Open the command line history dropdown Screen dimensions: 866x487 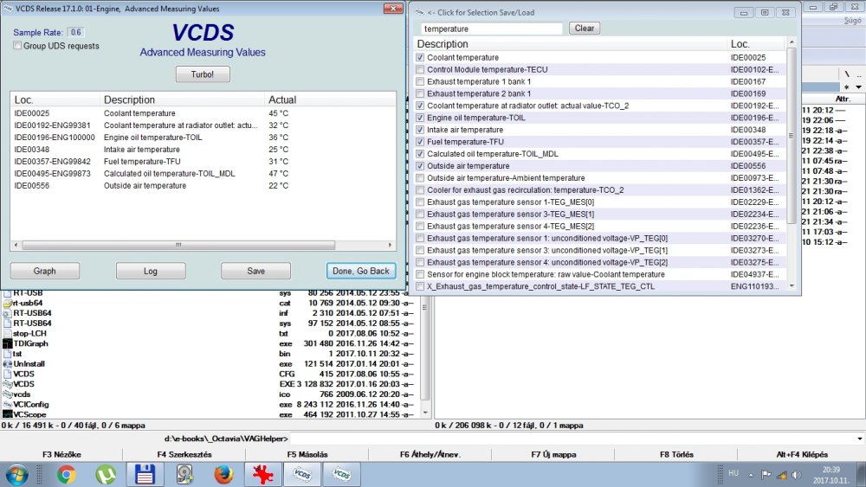click(x=860, y=439)
